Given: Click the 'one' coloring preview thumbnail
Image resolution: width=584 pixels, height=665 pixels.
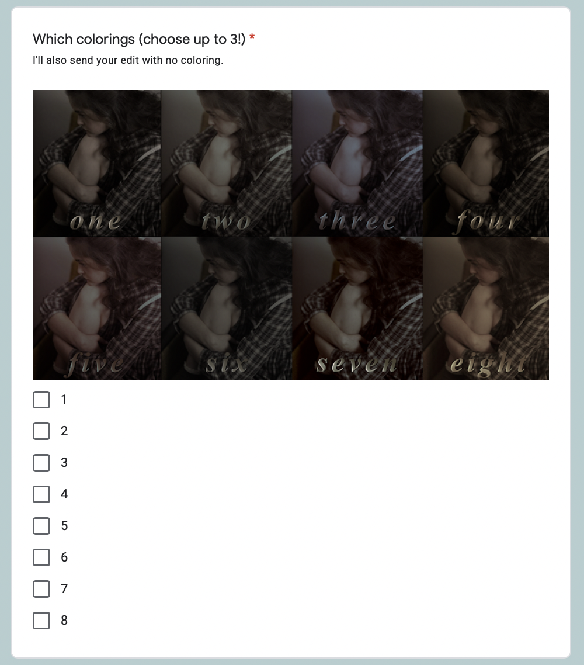Looking at the screenshot, I should point(97,163).
